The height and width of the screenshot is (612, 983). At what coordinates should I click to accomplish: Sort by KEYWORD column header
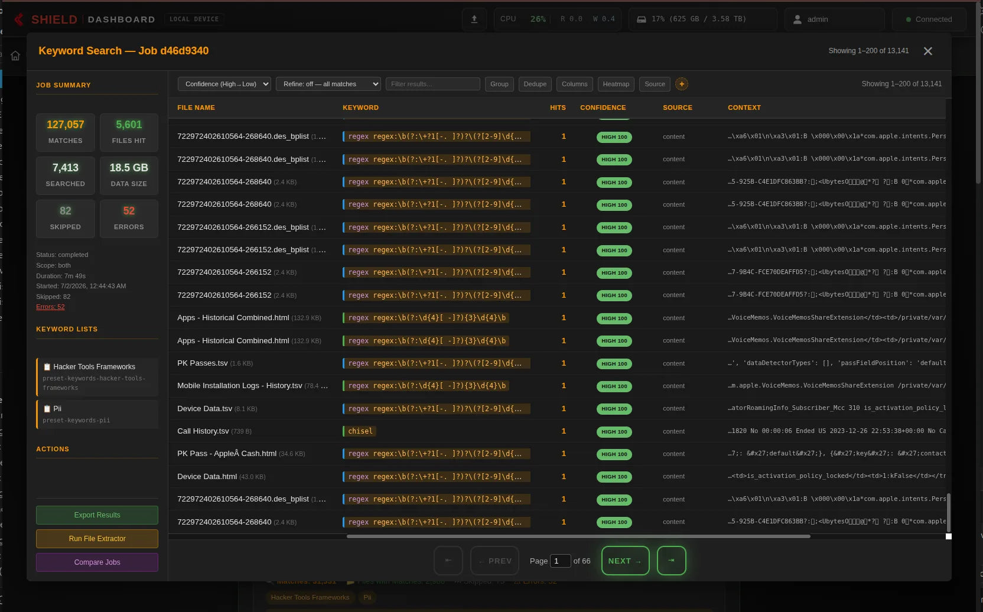click(x=360, y=108)
